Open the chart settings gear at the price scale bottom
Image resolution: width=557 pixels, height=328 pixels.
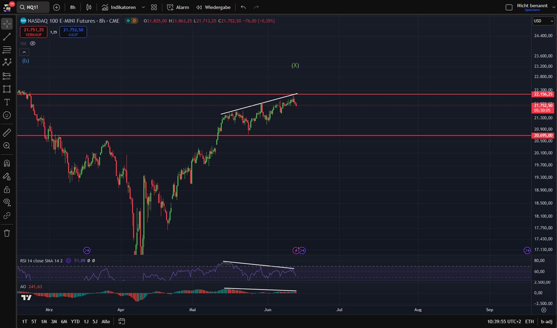point(543,309)
